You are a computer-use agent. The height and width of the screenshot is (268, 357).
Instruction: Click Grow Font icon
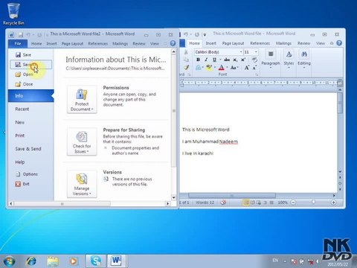(247, 68)
